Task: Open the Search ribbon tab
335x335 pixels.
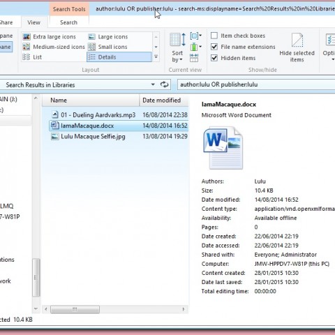Action: 68,22
